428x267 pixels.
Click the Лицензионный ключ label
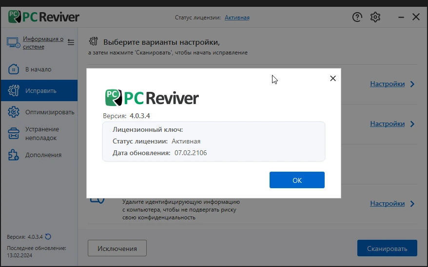pyautogui.click(x=148, y=129)
